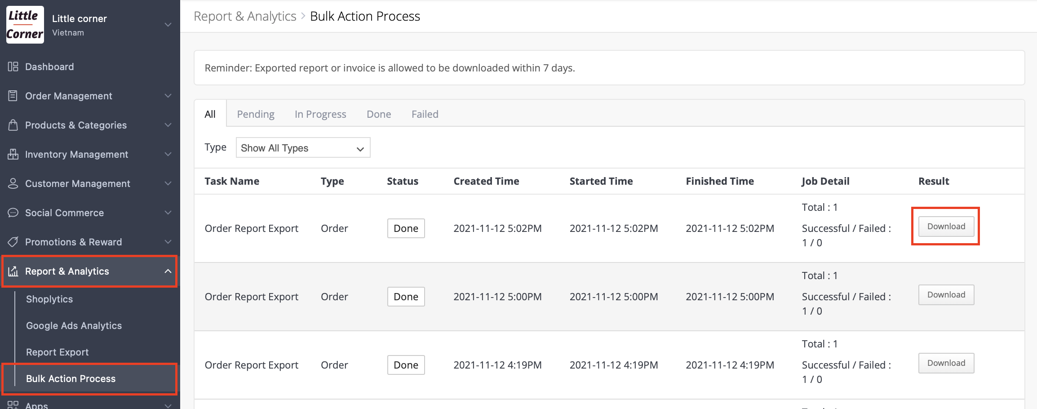Viewport: 1037px width, 409px height.
Task: Click the Done status of 5:02PM export
Action: (x=406, y=228)
